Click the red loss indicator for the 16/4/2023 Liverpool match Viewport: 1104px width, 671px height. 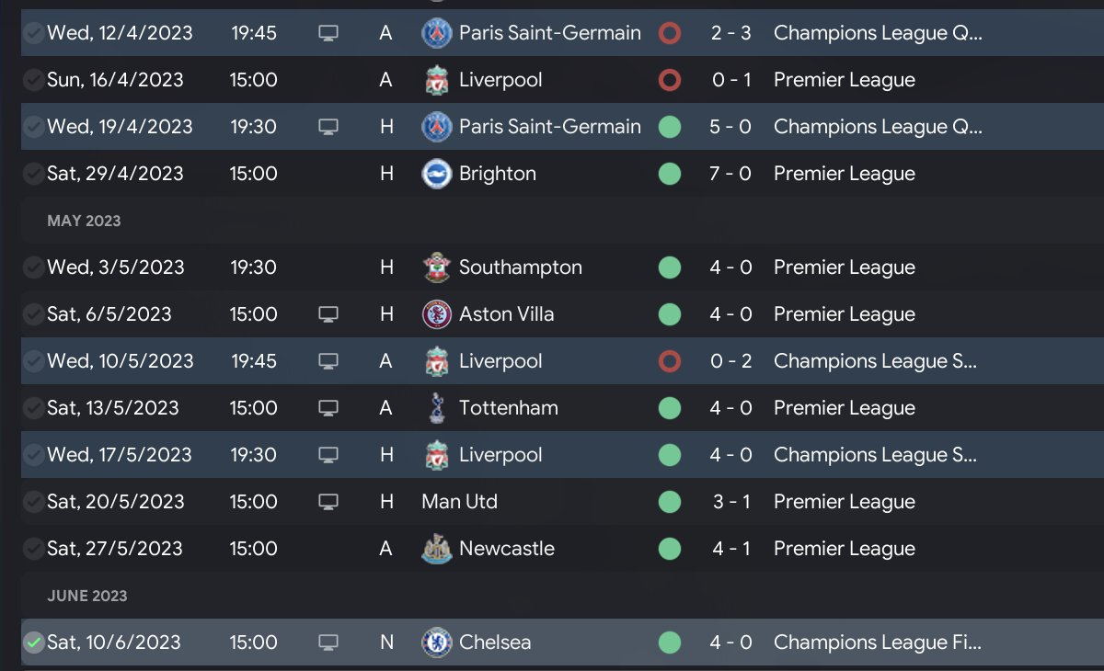[x=670, y=80]
